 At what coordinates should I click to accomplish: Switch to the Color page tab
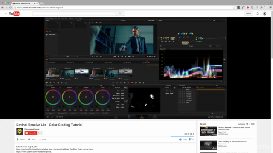tap(142, 117)
